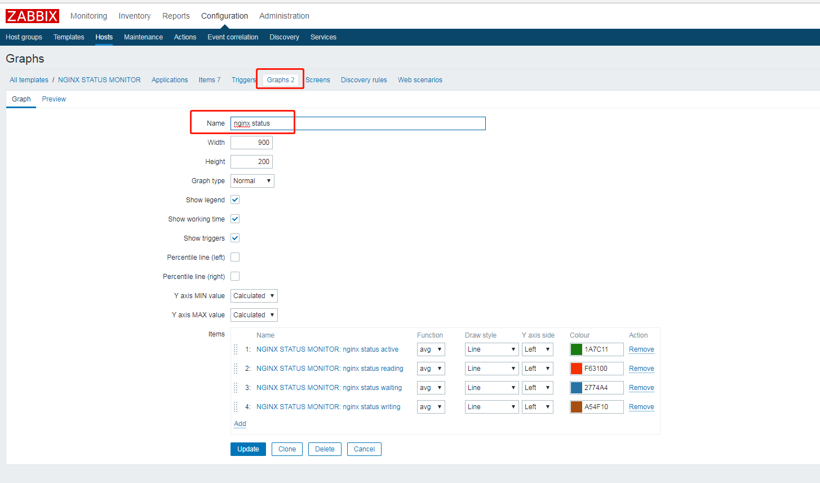Click Add link below items list
Image resolution: width=820 pixels, height=483 pixels.
point(240,424)
